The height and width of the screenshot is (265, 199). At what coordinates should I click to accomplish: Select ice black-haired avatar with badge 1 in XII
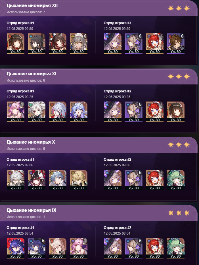pos(36,44)
